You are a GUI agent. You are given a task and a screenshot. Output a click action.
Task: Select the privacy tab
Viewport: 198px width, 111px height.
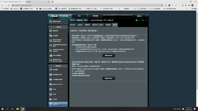(x=115, y=25)
